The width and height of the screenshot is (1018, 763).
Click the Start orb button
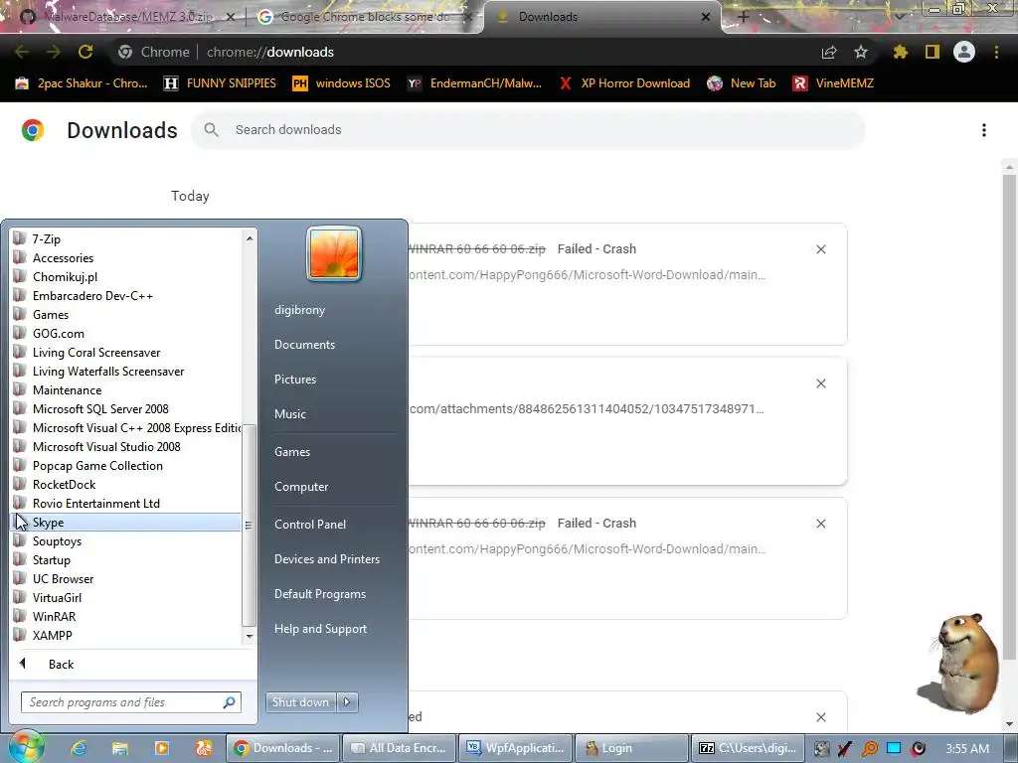(26, 747)
